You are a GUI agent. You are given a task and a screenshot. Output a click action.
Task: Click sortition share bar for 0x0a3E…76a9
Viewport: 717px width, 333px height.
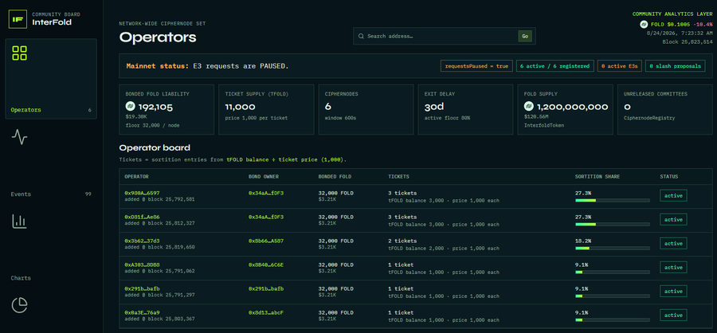tap(613, 319)
